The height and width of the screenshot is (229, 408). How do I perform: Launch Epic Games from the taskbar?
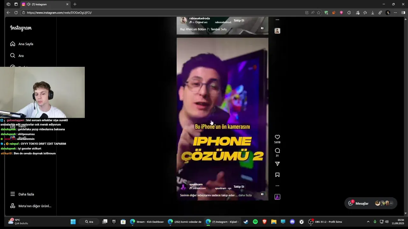tap(114, 222)
